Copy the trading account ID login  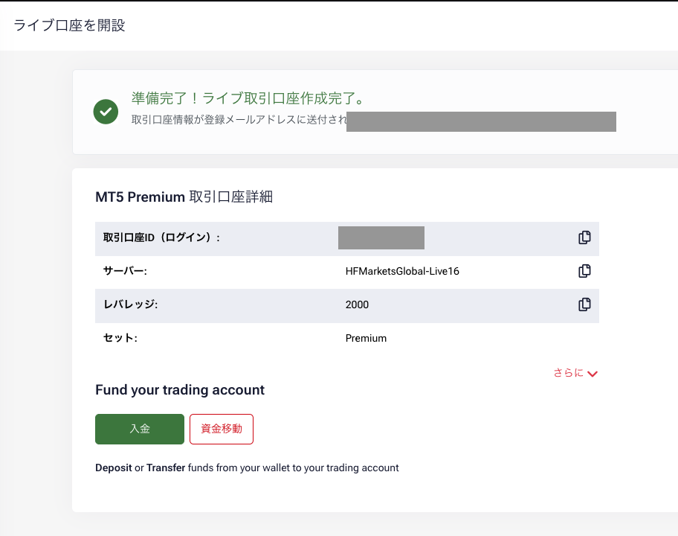coord(584,237)
